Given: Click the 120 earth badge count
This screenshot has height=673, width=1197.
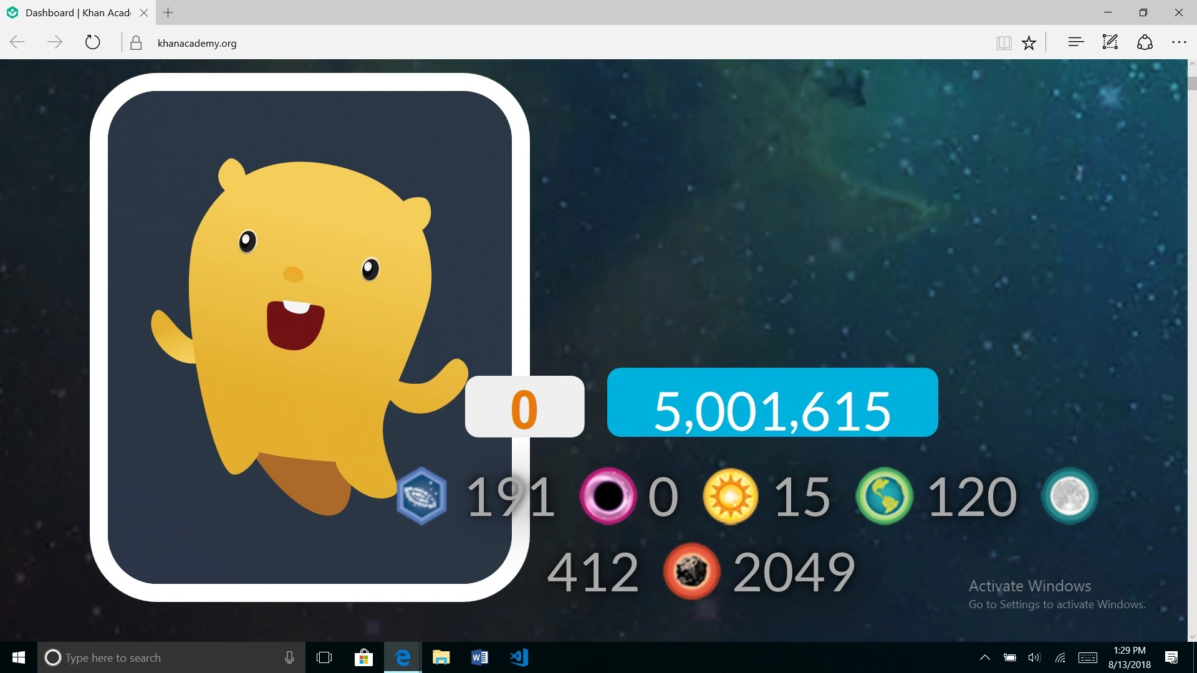Looking at the screenshot, I should click(972, 497).
